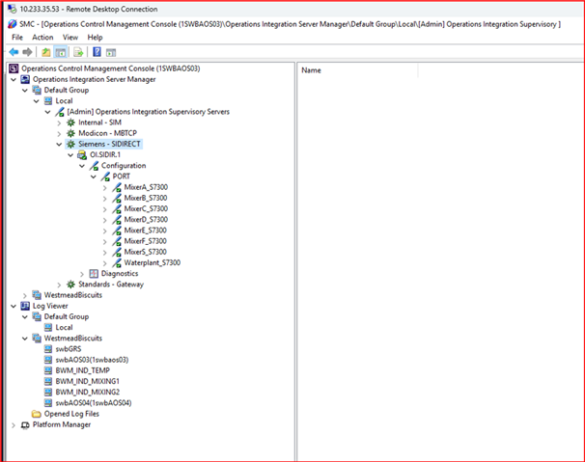The width and height of the screenshot is (585, 462).
Task: Expand the MixerB_S7300 node
Action: [105, 199]
